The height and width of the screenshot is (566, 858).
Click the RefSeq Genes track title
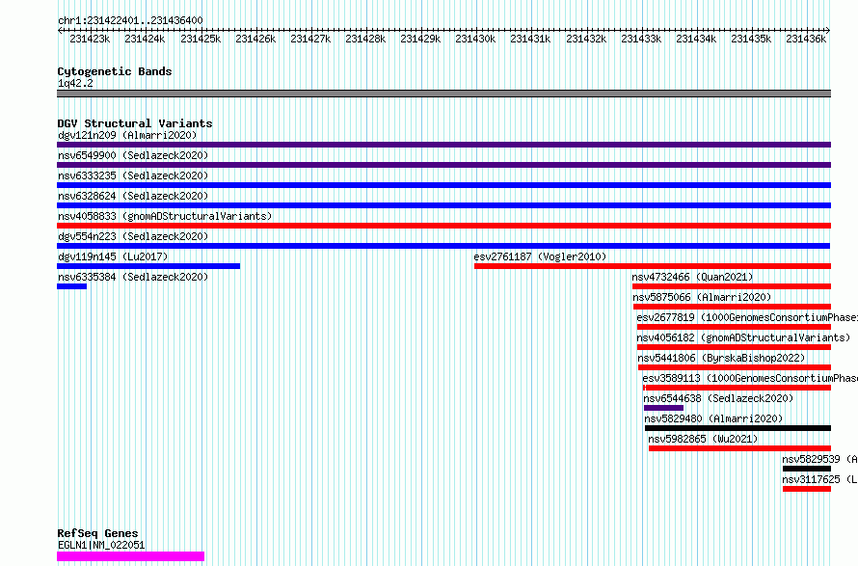(x=97, y=533)
